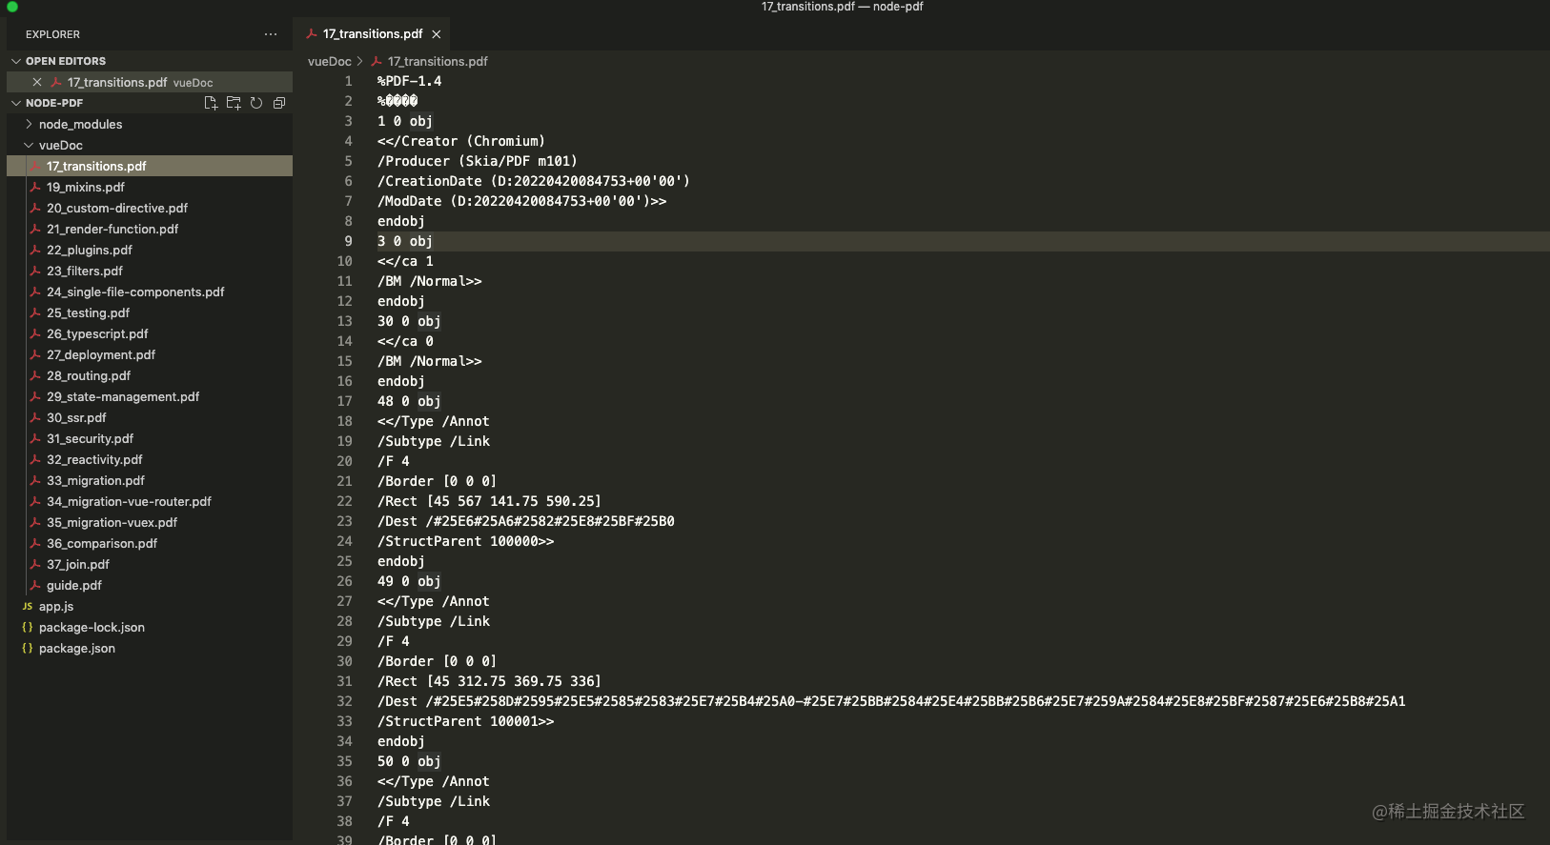The height and width of the screenshot is (845, 1550).
Task: Open Explorer more actions ellipsis menu
Action: click(271, 34)
